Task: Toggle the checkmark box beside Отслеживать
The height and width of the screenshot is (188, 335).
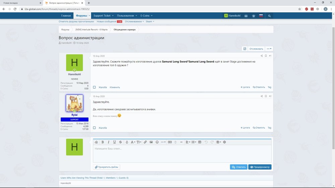Action: pyautogui.click(x=245, y=49)
